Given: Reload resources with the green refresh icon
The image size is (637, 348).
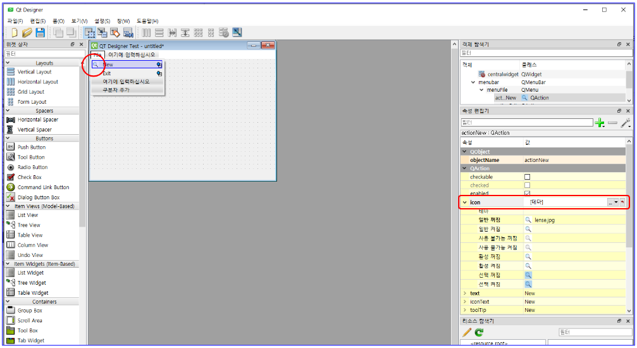Looking at the screenshot, I should [x=479, y=333].
